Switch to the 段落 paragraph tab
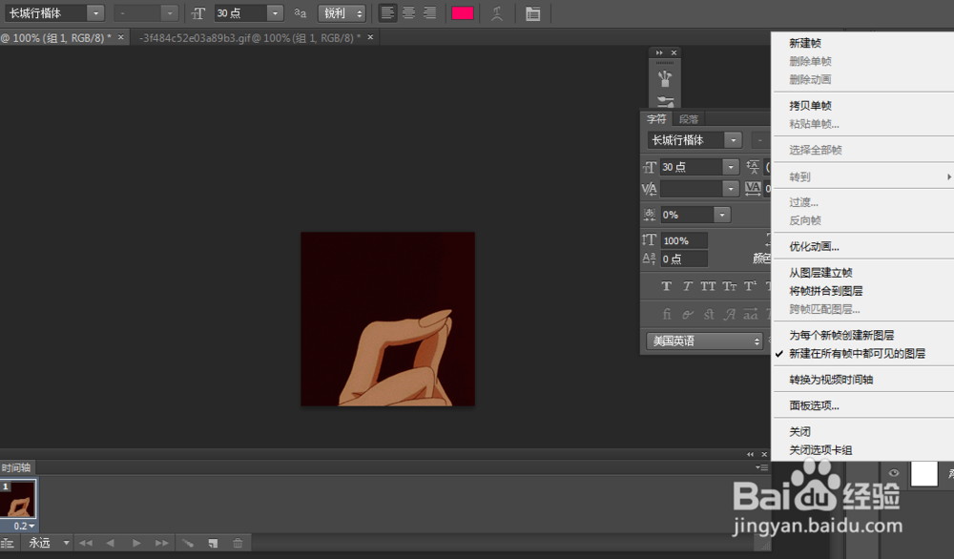The height and width of the screenshot is (559, 954). coord(689,119)
